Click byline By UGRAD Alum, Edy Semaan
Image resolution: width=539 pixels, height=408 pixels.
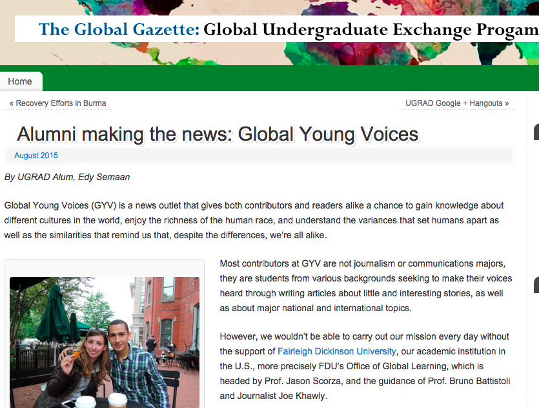(x=67, y=177)
